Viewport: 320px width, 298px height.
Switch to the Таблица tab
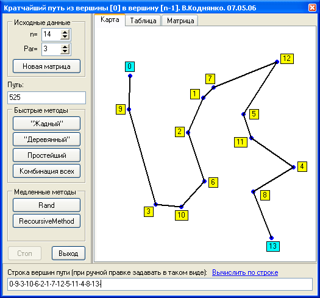[x=143, y=21]
